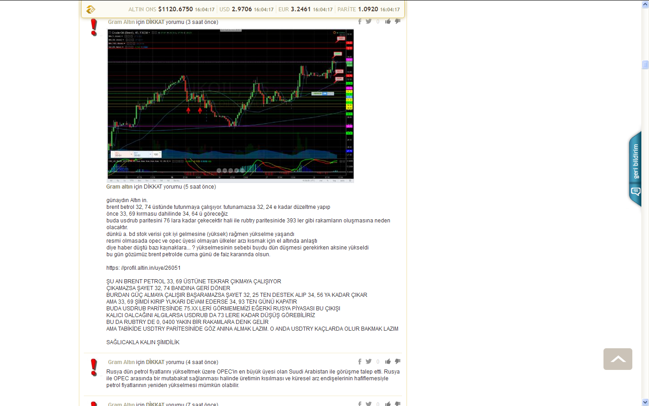
Task: Share the 4 saat önce comment on Facebook
Action: pos(360,361)
